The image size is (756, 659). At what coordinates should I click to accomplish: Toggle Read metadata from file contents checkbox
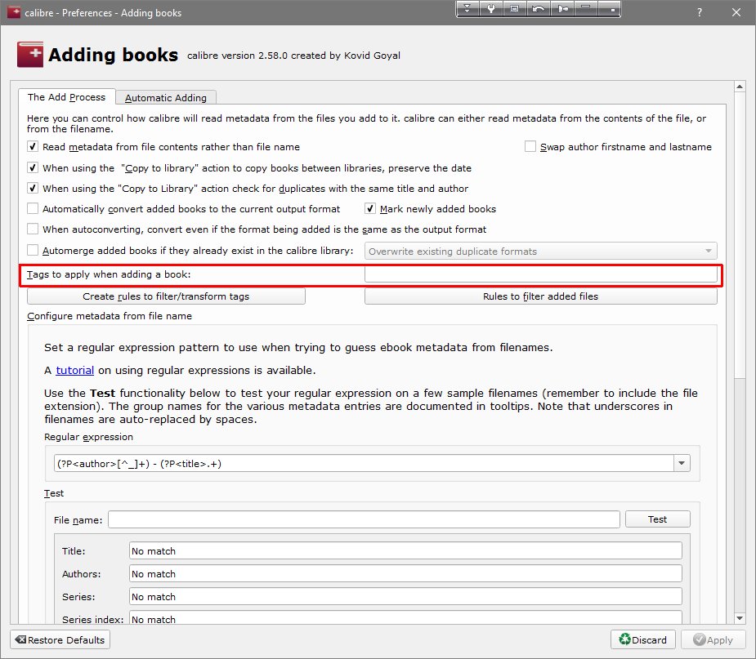point(33,146)
